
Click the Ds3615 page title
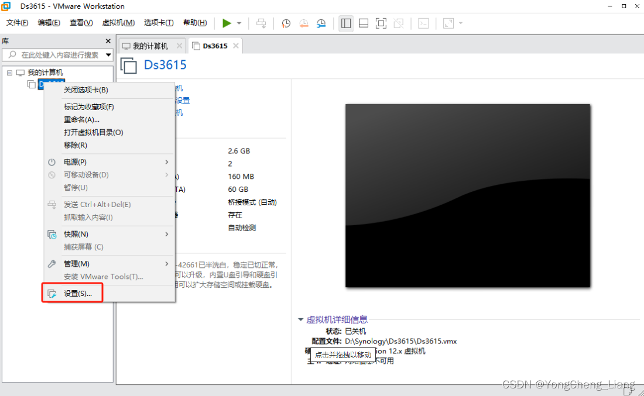click(165, 65)
